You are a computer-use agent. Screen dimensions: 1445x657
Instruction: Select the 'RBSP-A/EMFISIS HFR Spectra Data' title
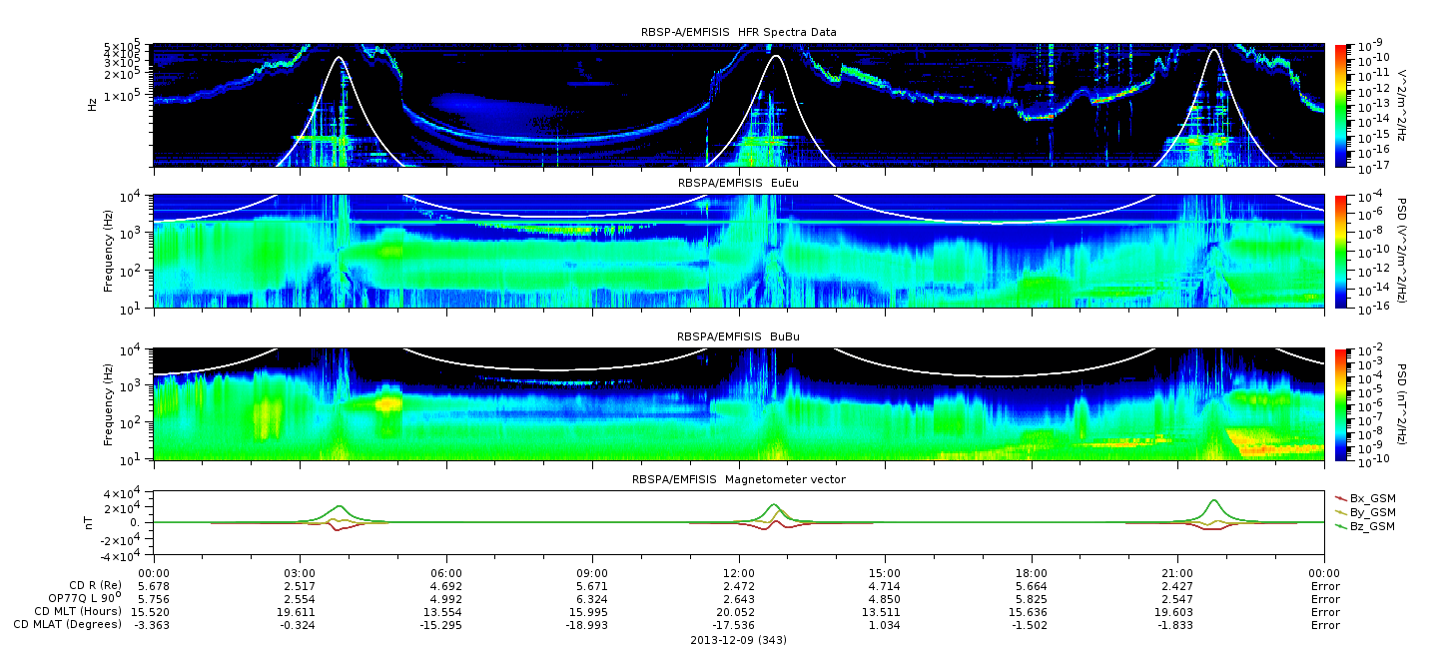(738, 32)
